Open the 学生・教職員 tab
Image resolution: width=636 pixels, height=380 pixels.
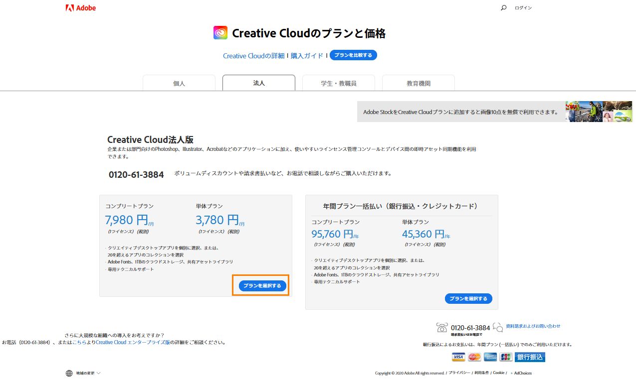[339, 83]
